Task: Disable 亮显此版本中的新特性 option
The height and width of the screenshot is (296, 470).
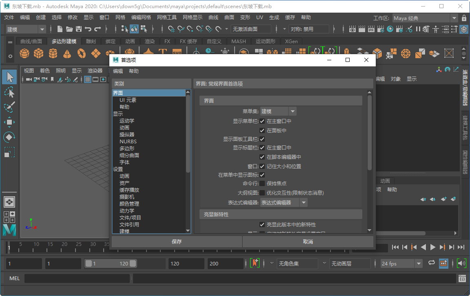Action: click(262, 224)
